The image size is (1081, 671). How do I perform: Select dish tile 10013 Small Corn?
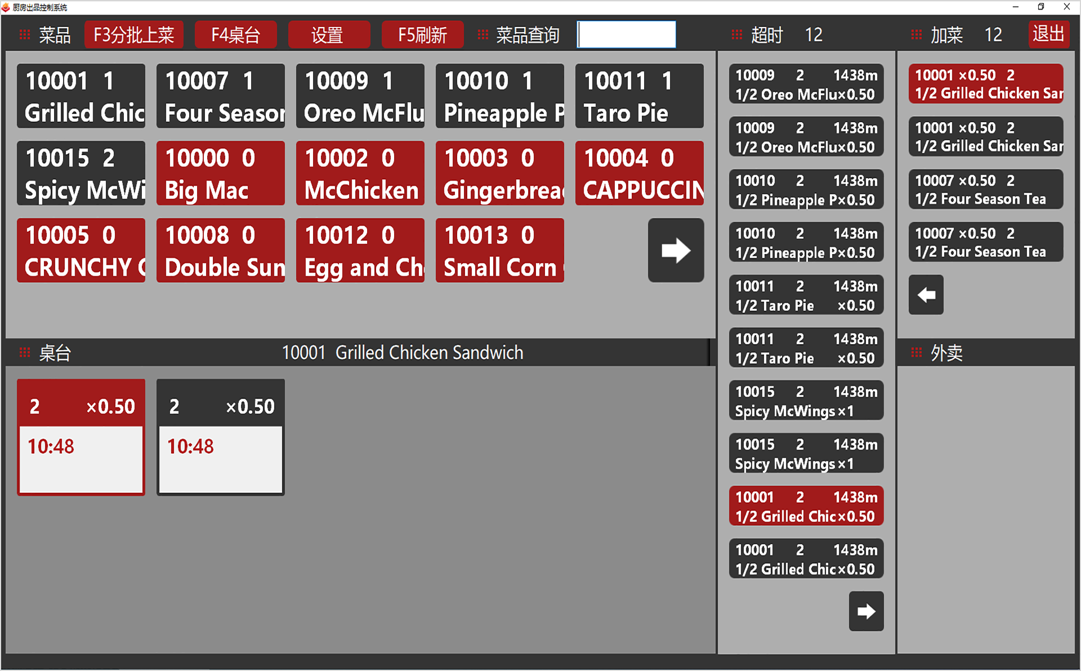(500, 250)
